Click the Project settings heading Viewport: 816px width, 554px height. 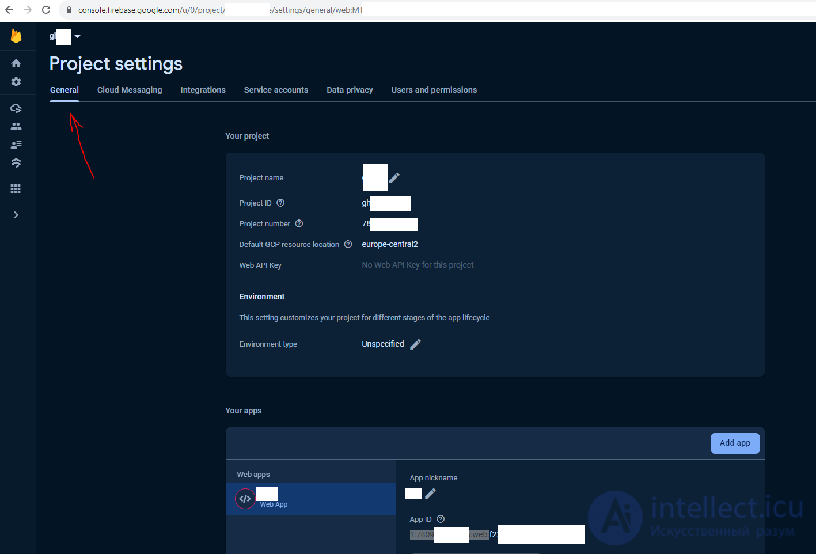point(116,64)
